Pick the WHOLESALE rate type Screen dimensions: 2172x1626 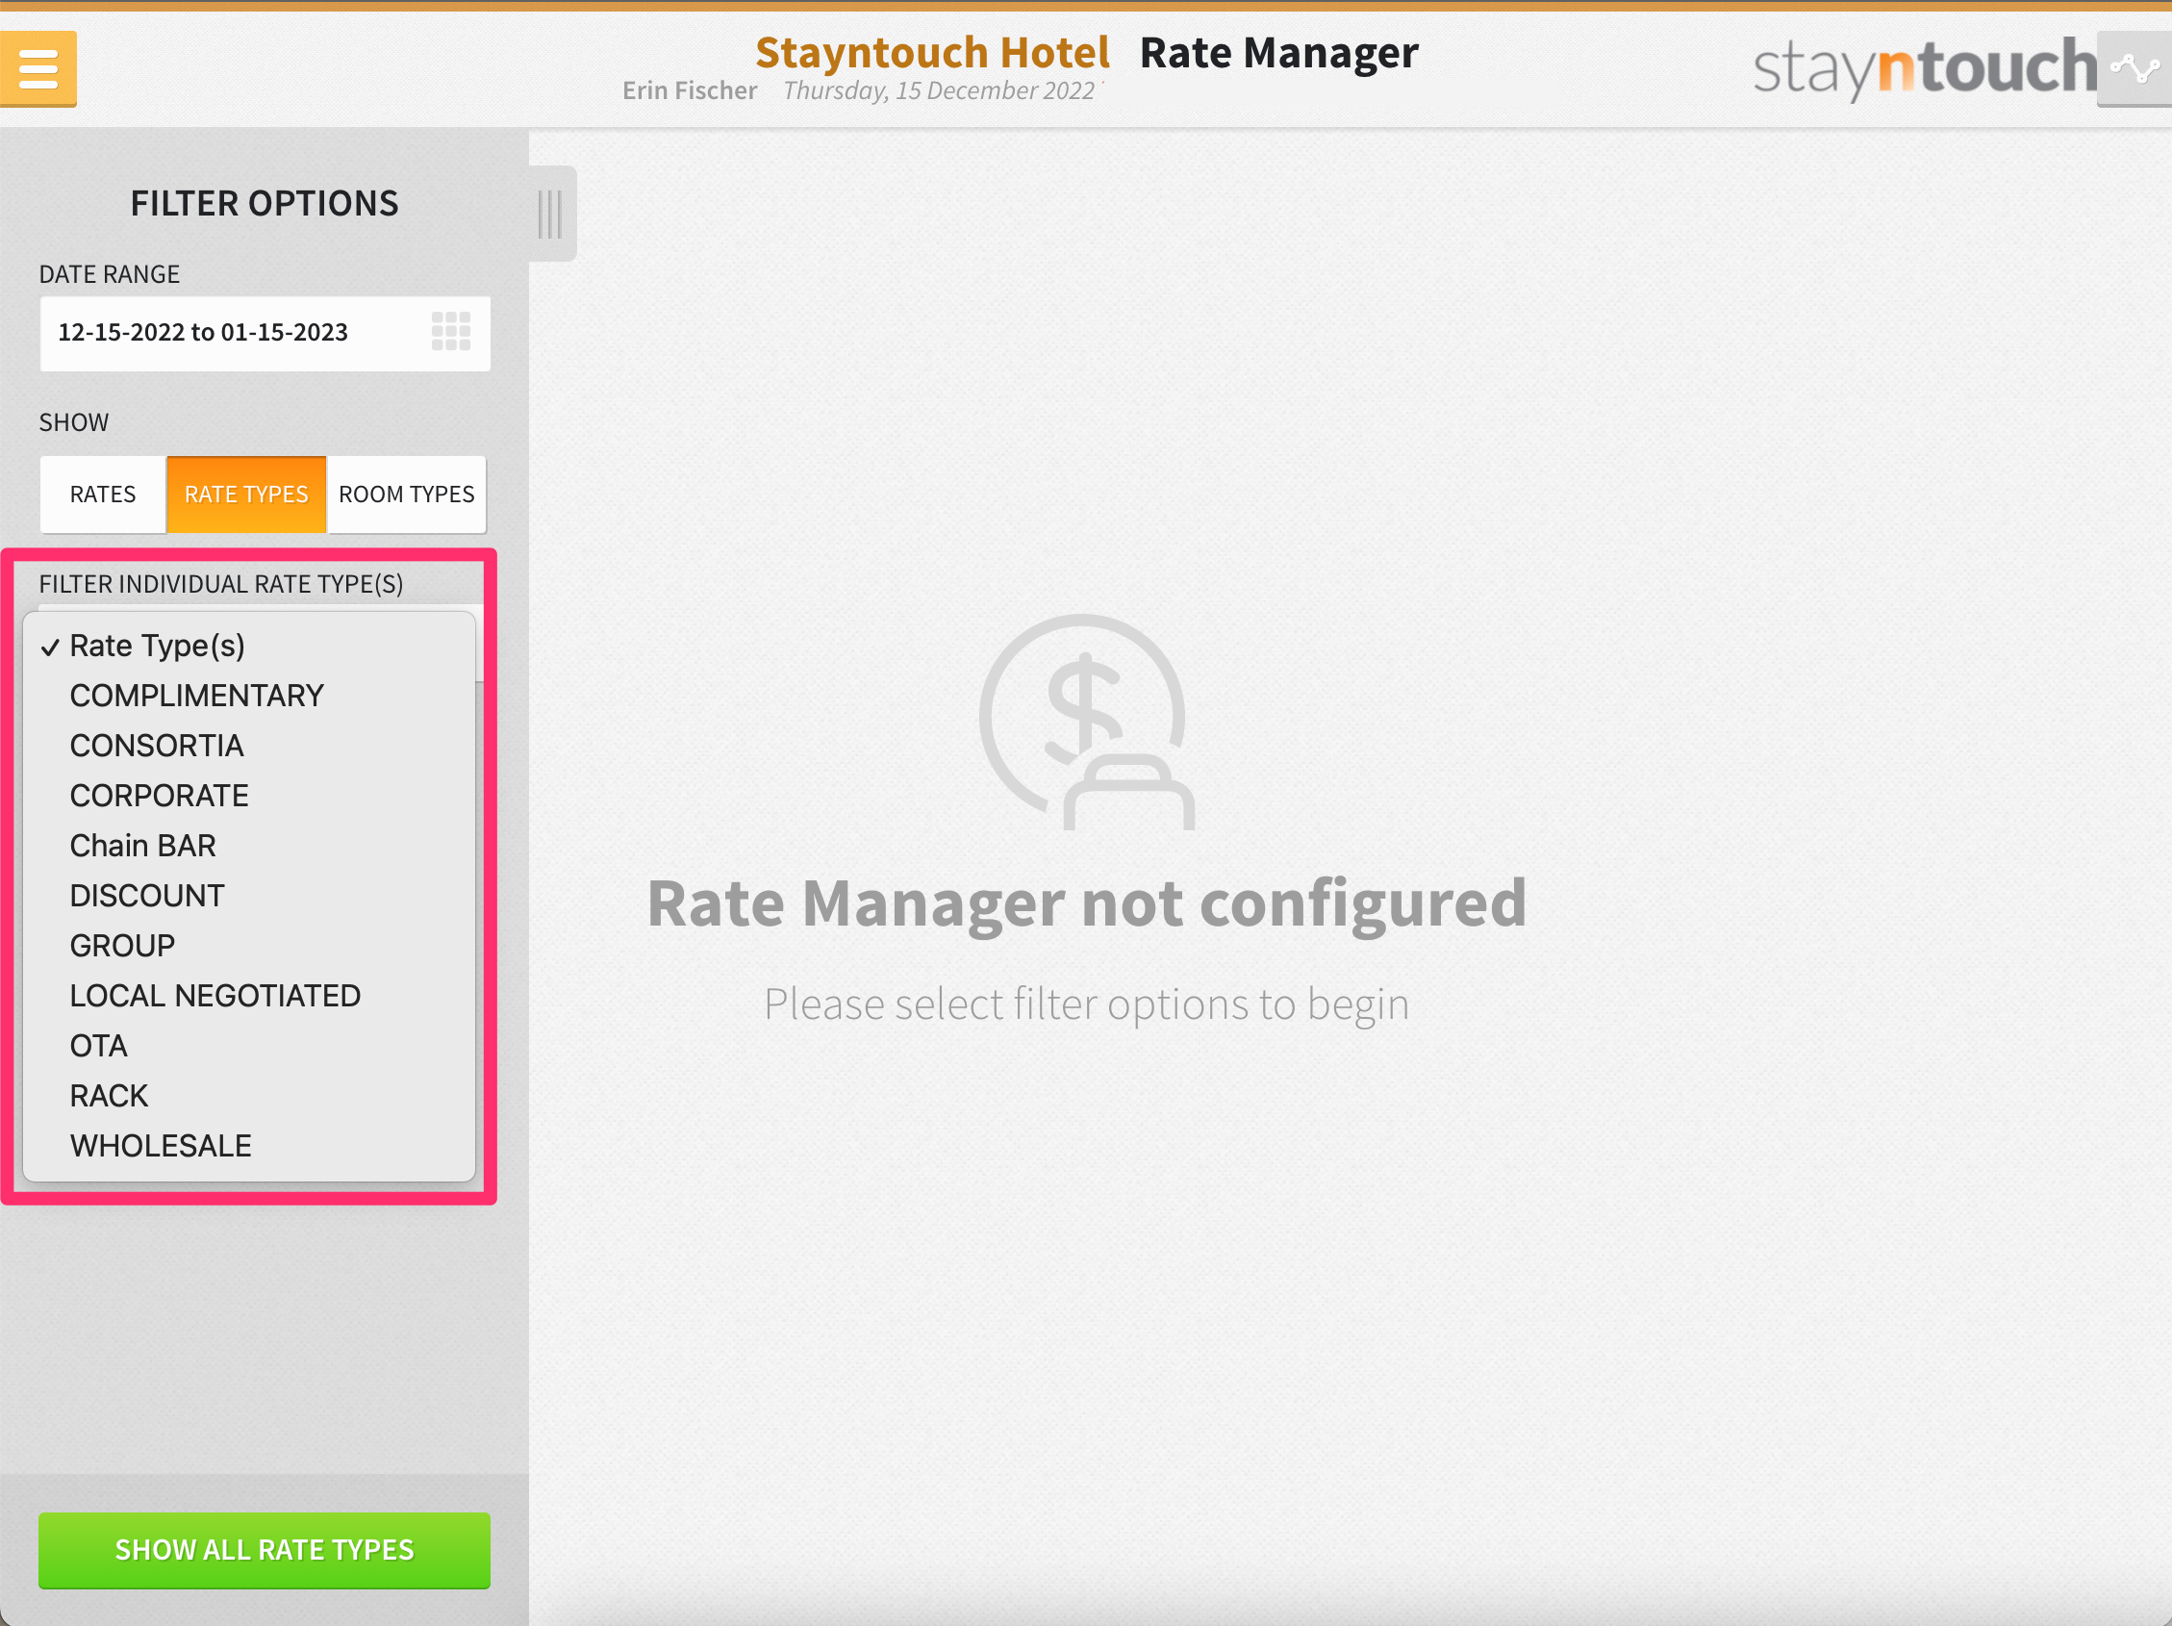(161, 1147)
